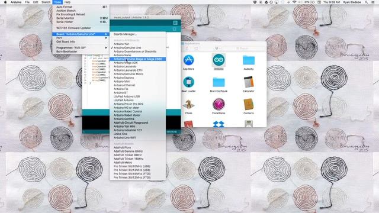The image size is (379, 213).
Task: Select checked Arduino/Genuino Uno board
Action: coord(138,48)
